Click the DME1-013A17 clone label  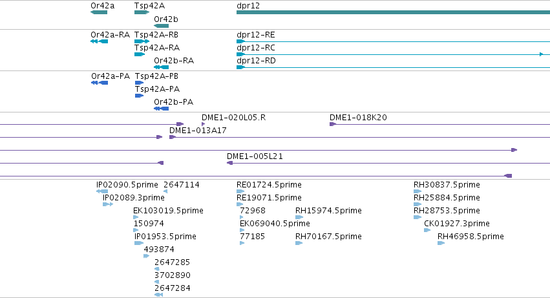[198, 130]
